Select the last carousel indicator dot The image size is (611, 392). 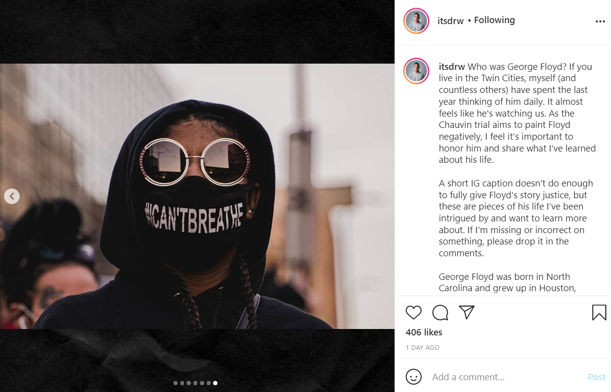(215, 383)
